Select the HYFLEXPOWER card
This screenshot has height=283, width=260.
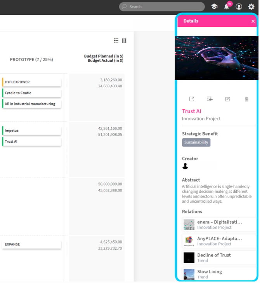pos(31,82)
